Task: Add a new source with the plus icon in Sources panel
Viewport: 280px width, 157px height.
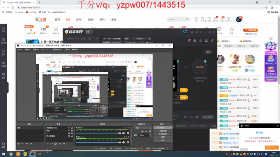Action: click(48, 144)
